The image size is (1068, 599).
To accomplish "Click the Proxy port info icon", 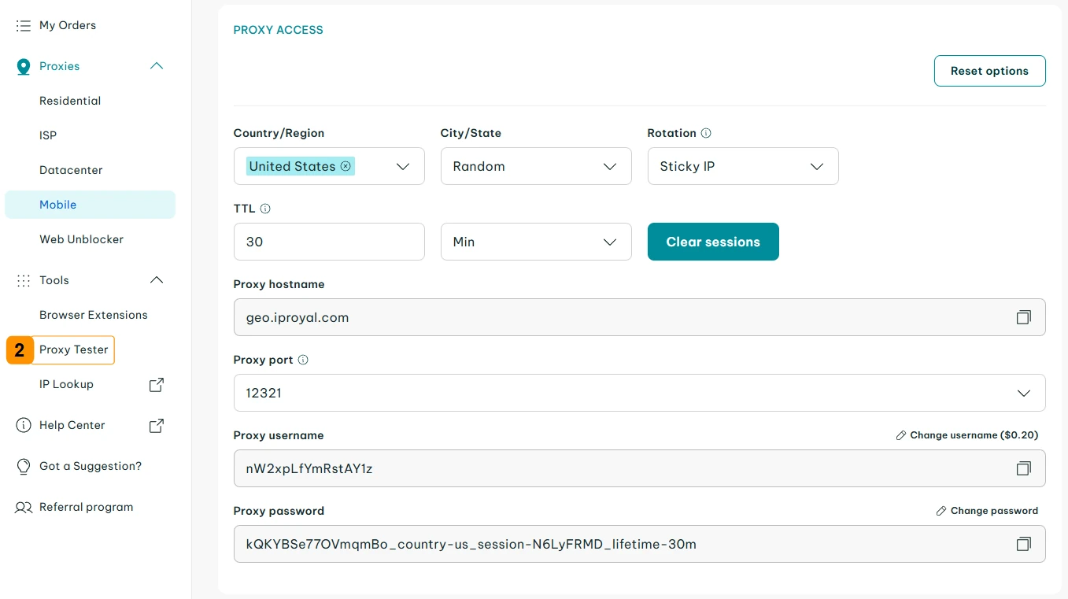I will click(303, 360).
